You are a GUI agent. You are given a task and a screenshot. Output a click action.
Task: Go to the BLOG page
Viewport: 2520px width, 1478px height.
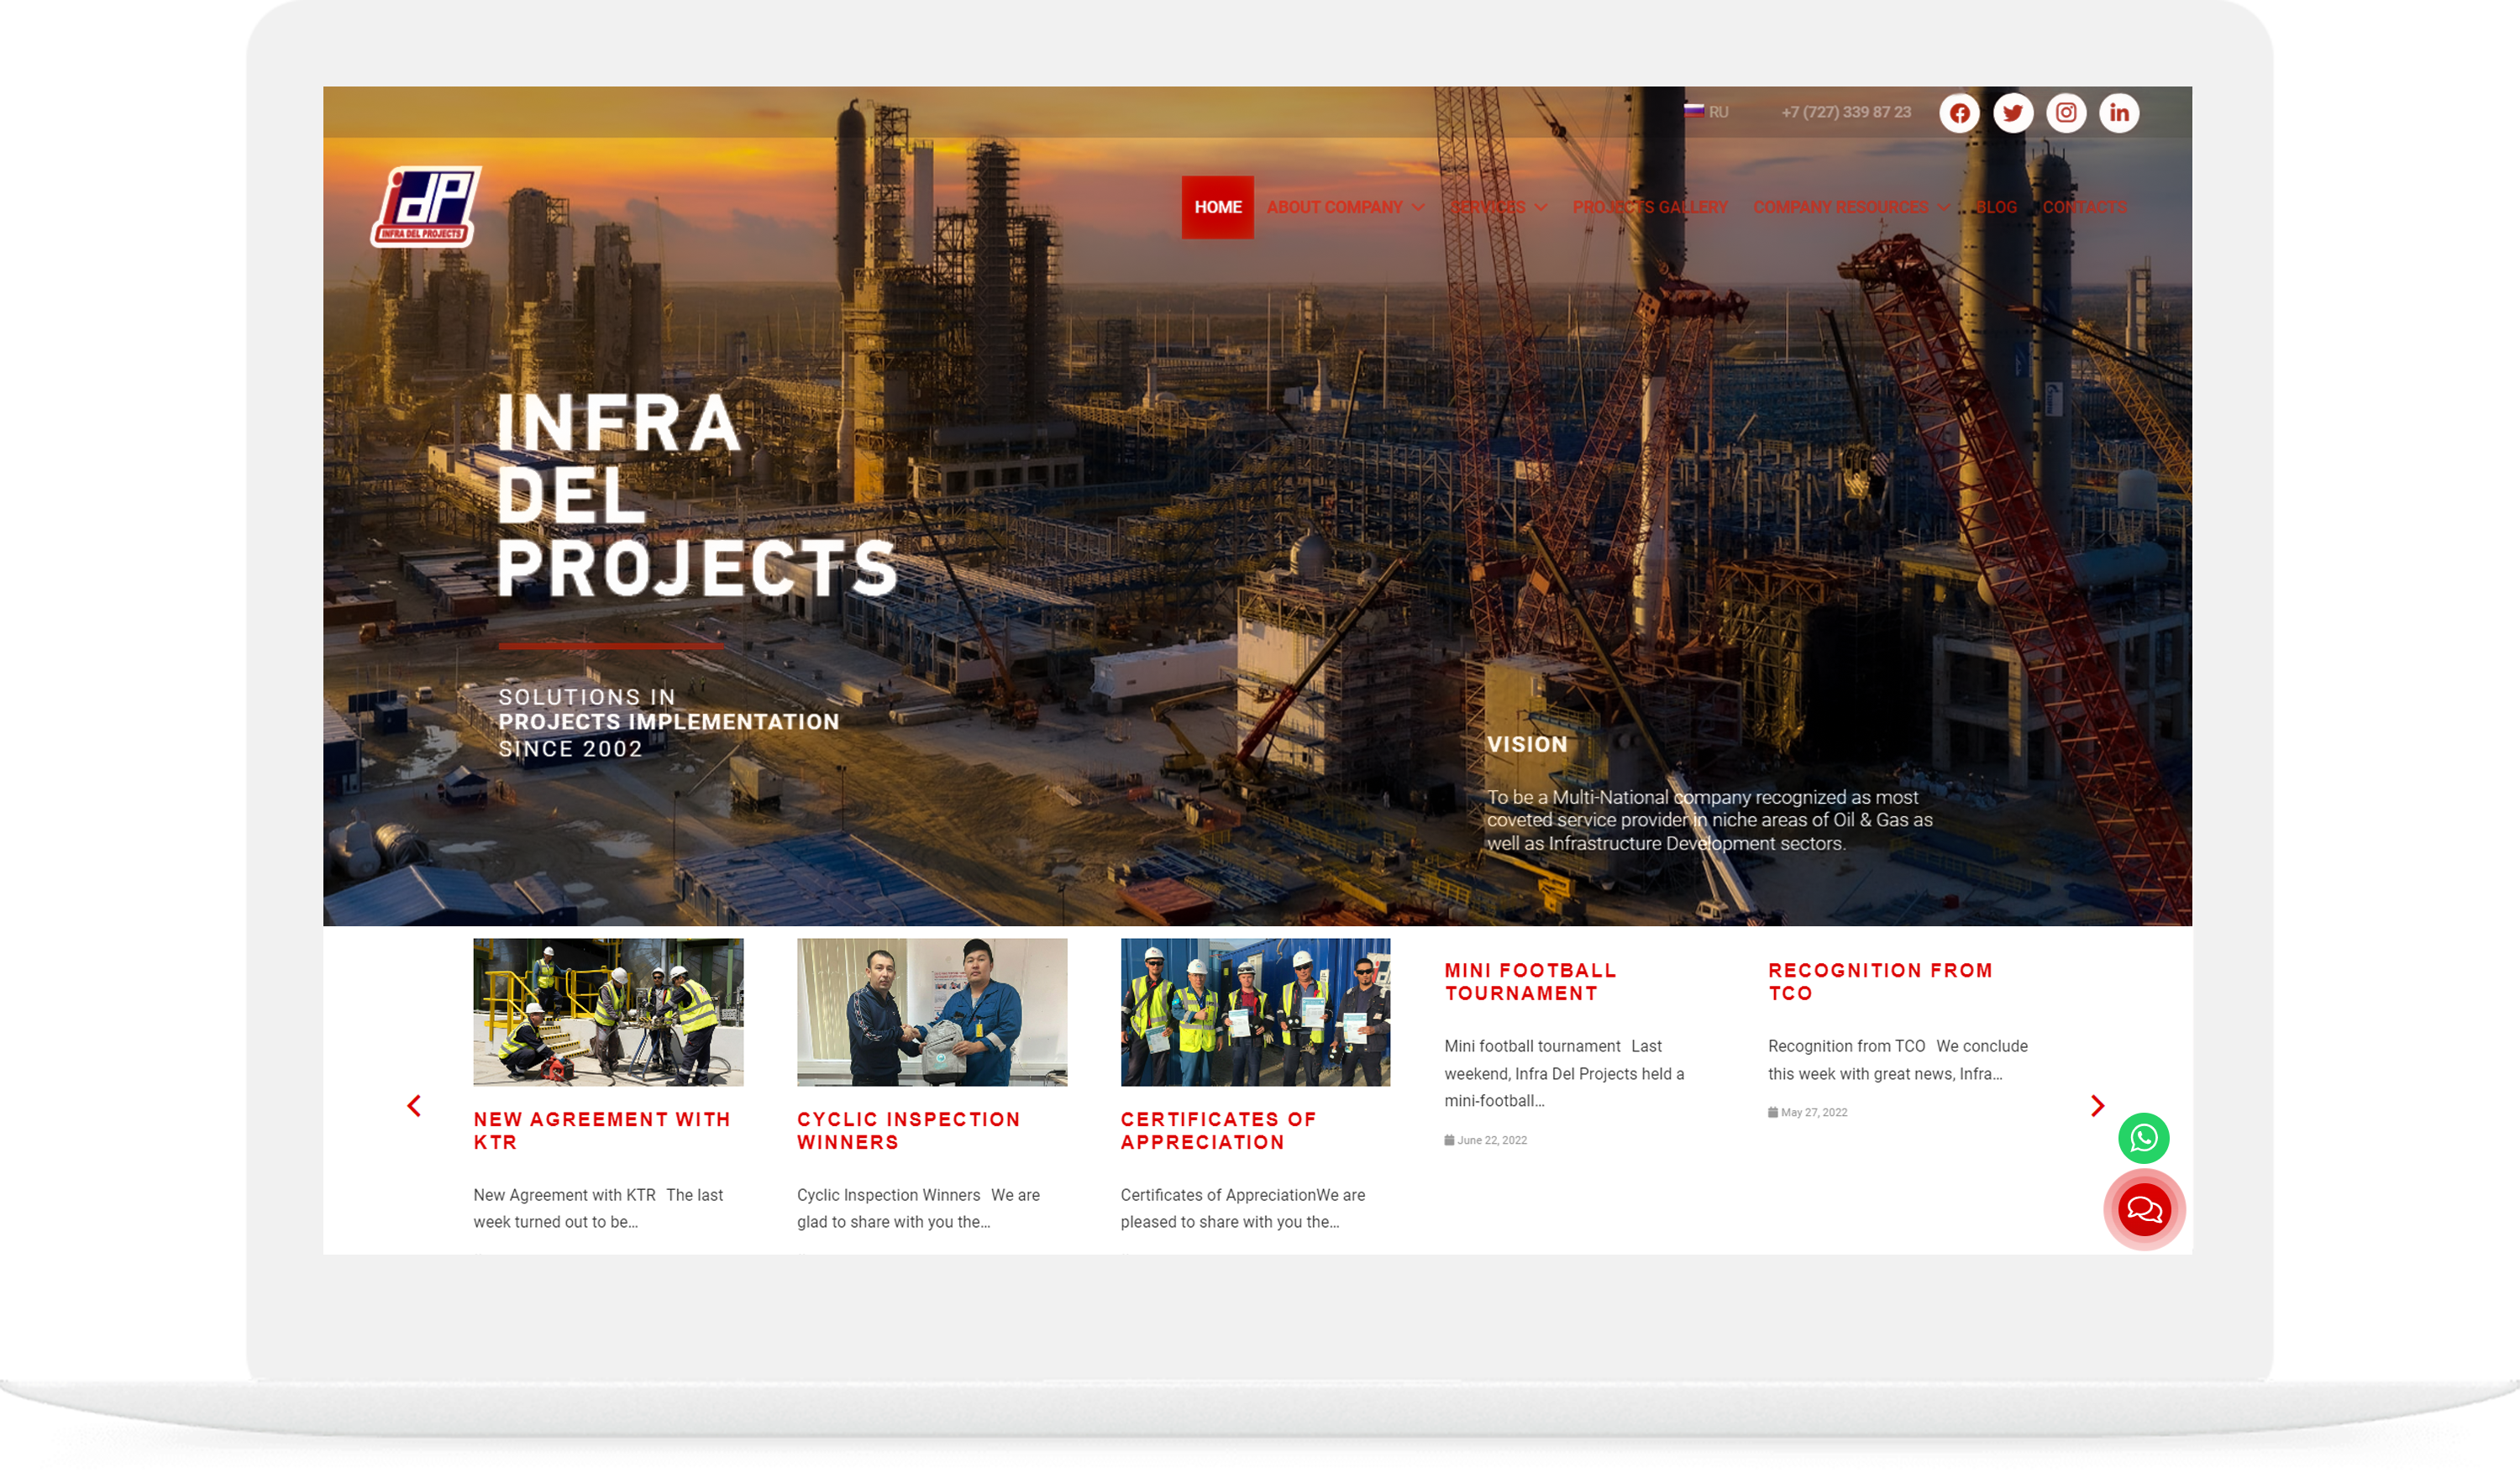1996,207
